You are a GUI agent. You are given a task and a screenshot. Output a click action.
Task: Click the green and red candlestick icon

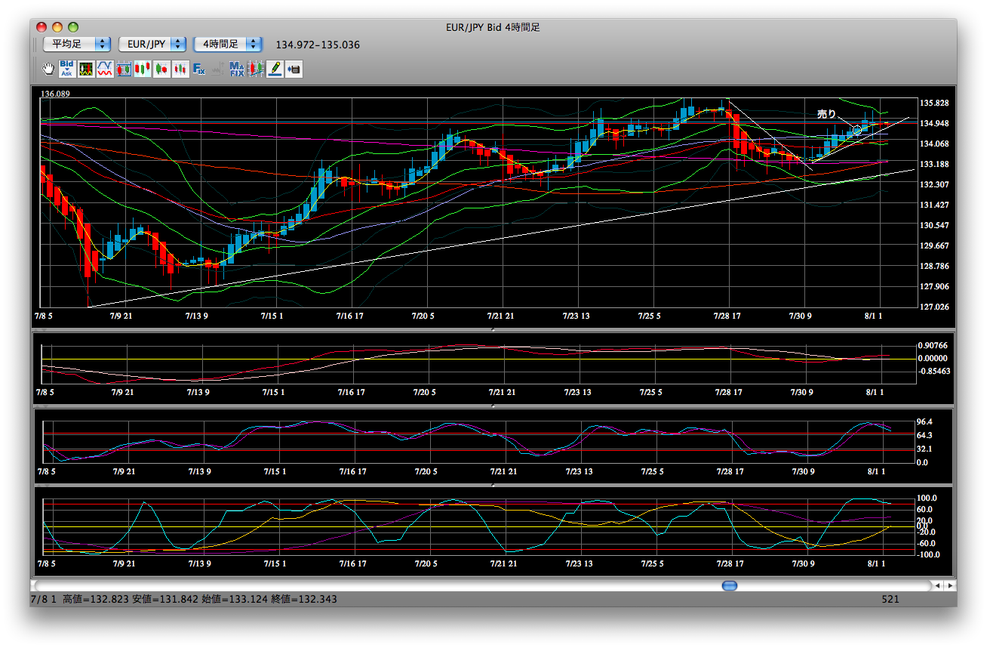pyautogui.click(x=161, y=69)
